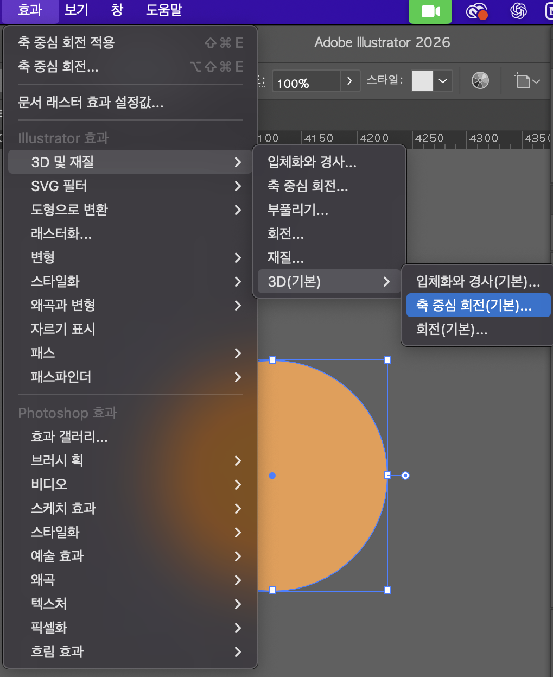553x677 pixels.
Task: Expand 스타일화 under Illustrator 효과
Action: pyautogui.click(x=130, y=281)
